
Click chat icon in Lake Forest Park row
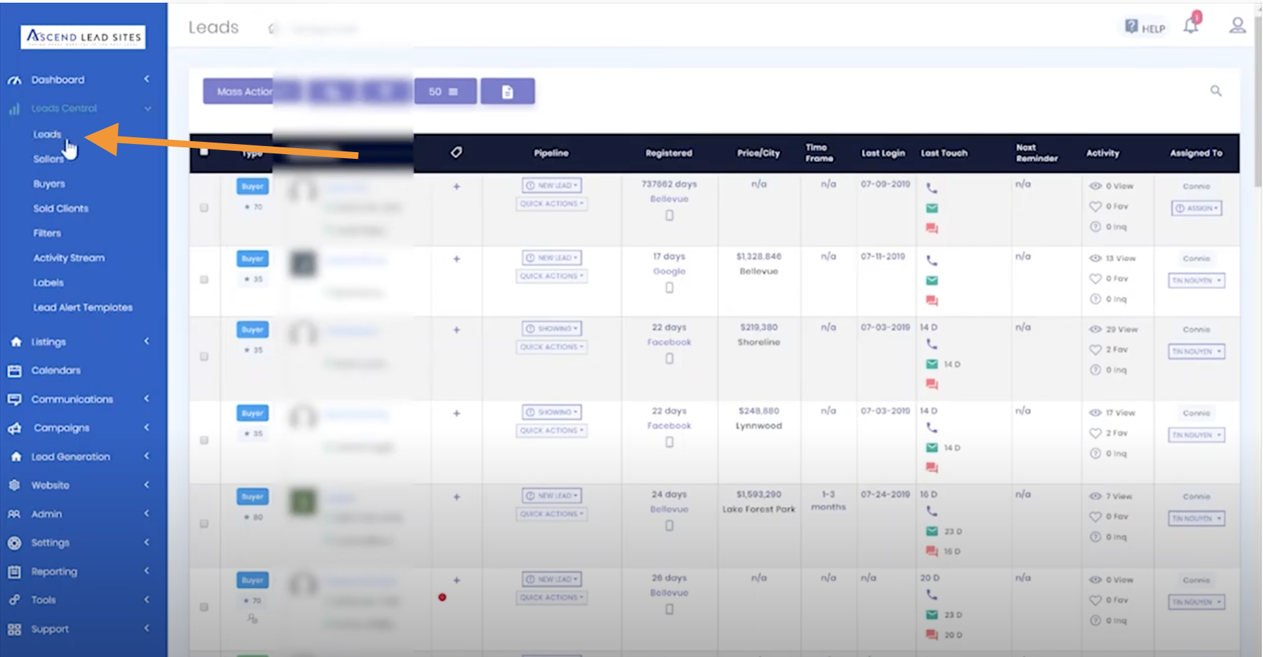932,552
